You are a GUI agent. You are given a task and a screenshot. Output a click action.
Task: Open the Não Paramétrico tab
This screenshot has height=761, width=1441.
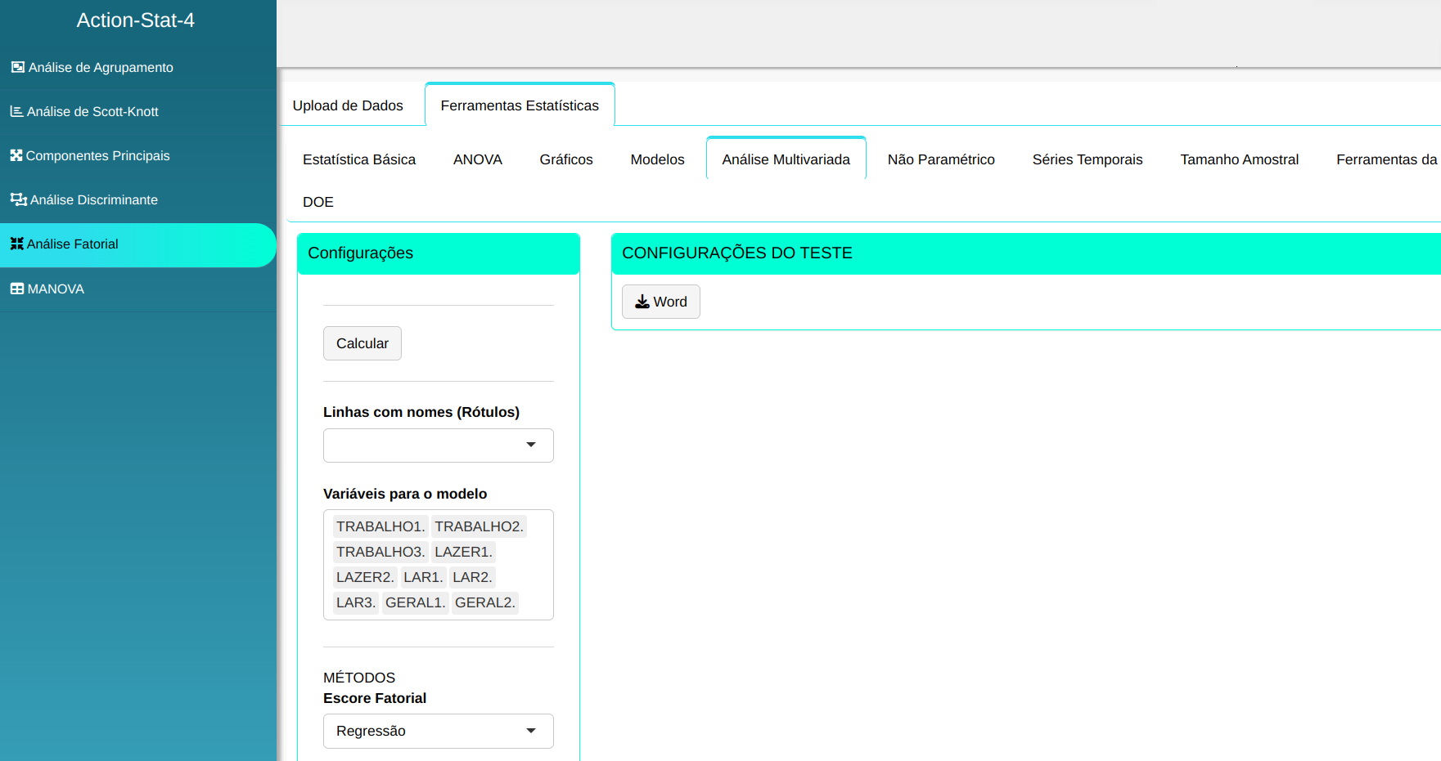click(x=940, y=159)
